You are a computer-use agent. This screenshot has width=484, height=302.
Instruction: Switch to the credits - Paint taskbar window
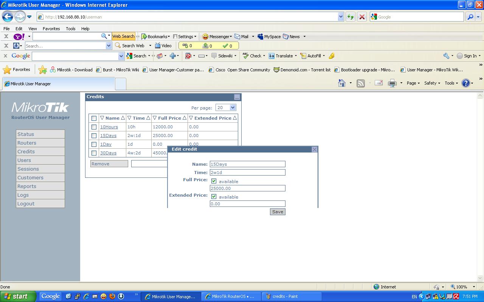pos(292,296)
